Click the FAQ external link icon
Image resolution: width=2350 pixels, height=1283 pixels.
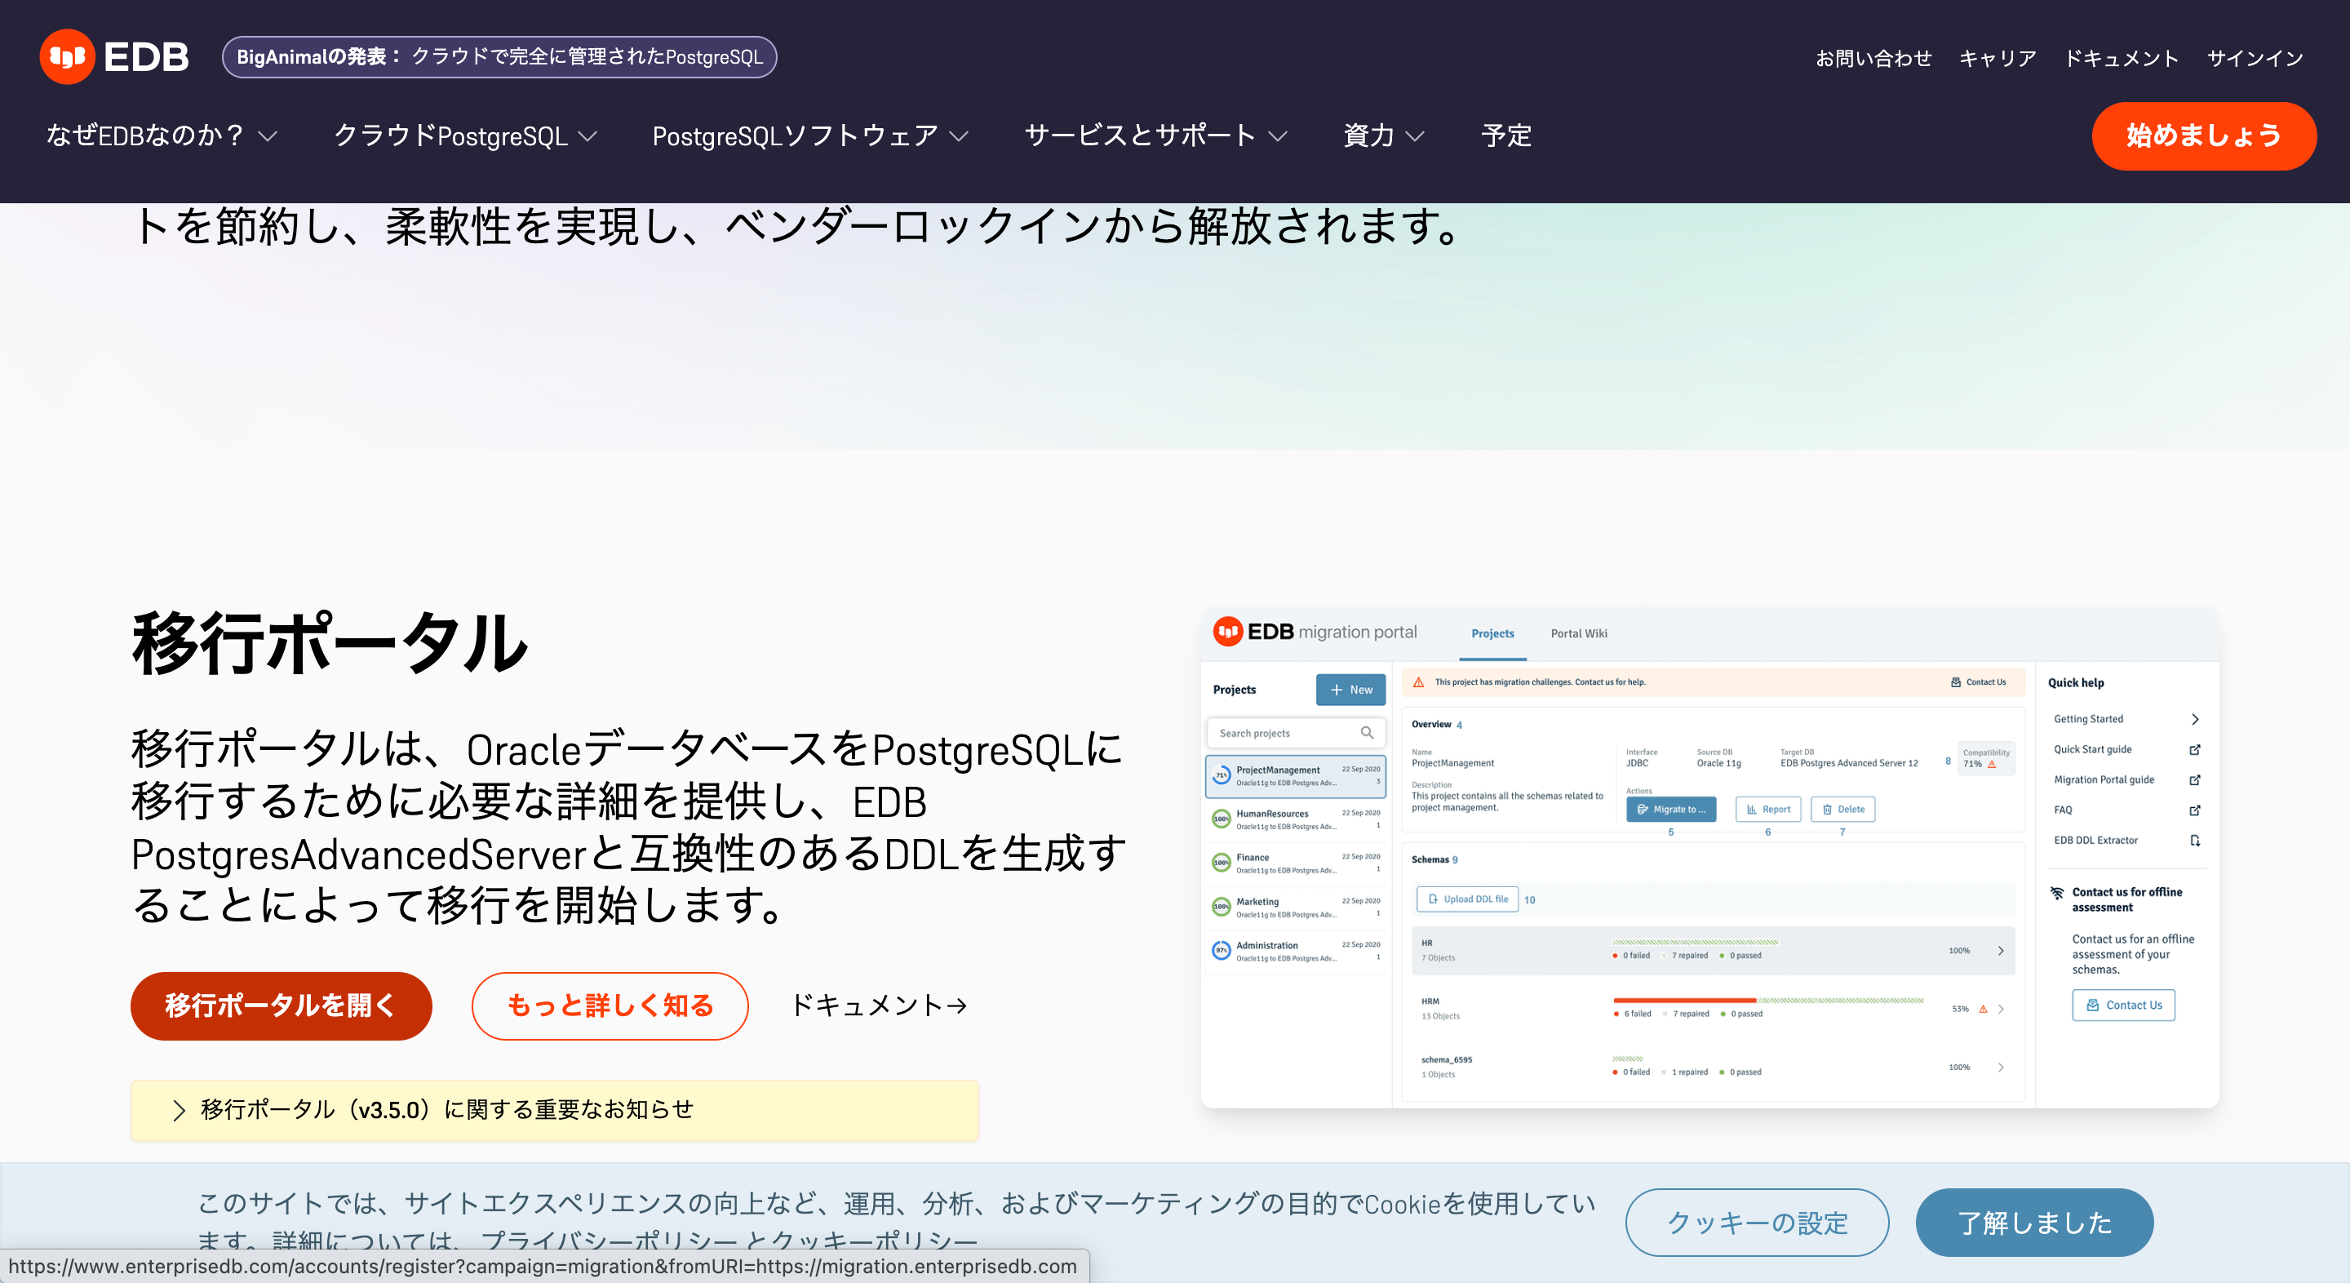click(x=2195, y=810)
